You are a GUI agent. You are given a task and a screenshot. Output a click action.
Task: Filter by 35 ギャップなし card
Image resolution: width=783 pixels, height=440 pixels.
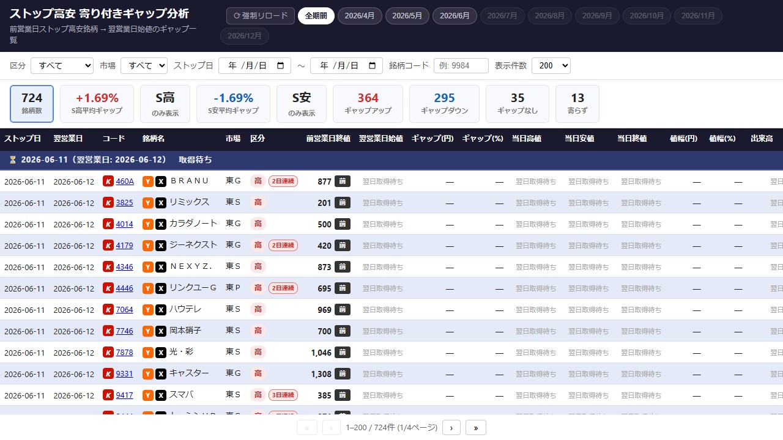pyautogui.click(x=518, y=104)
